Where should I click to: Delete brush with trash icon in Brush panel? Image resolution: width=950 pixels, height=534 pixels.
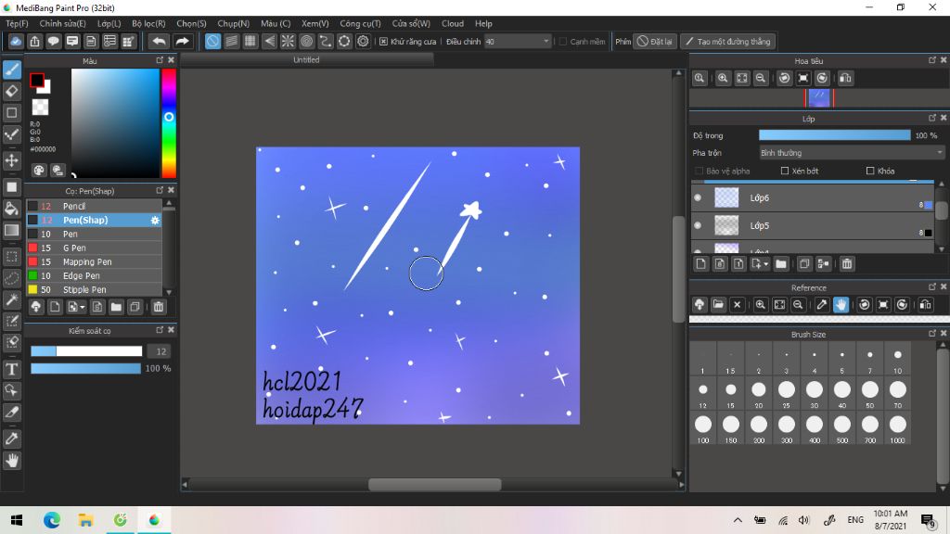pos(158,307)
